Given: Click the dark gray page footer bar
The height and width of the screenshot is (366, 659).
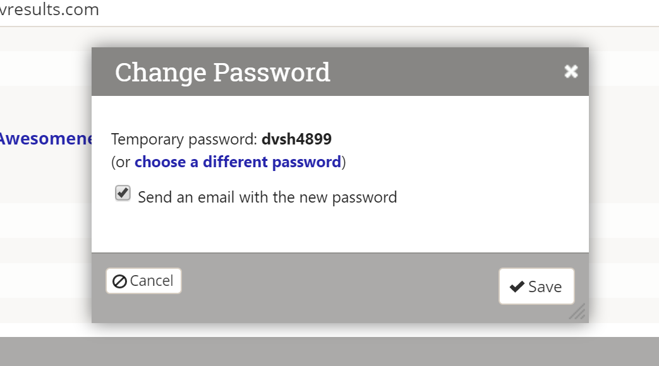Looking at the screenshot, I should coord(329,351).
